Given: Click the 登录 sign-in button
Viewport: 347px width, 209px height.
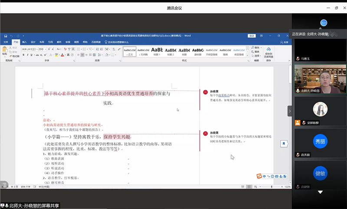Looking at the screenshot, I should (x=252, y=35).
